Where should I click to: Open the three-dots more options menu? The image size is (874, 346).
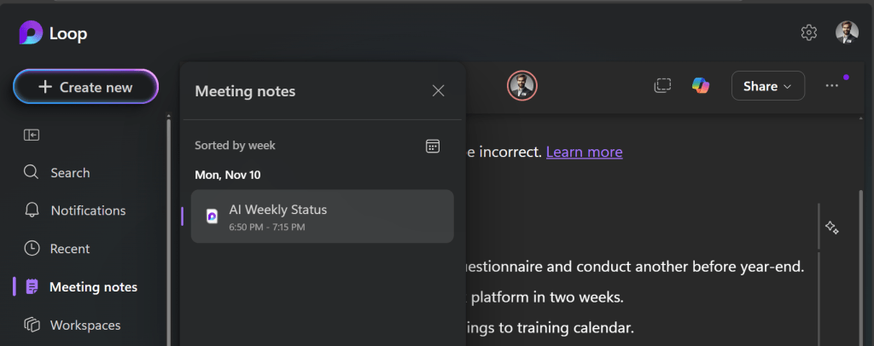pyautogui.click(x=832, y=86)
